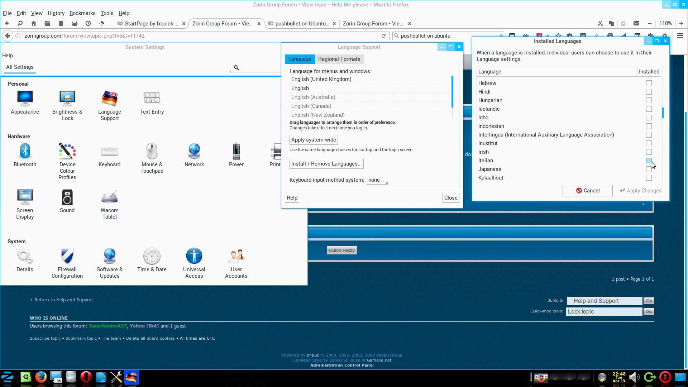Click the Firefox icon in taskbar
Viewport: 688px width, 387px height.
tap(41, 377)
